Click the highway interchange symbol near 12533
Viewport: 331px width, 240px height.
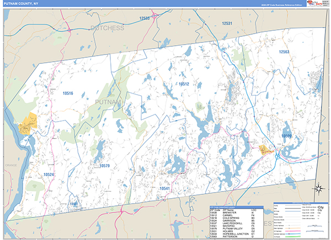156,15
